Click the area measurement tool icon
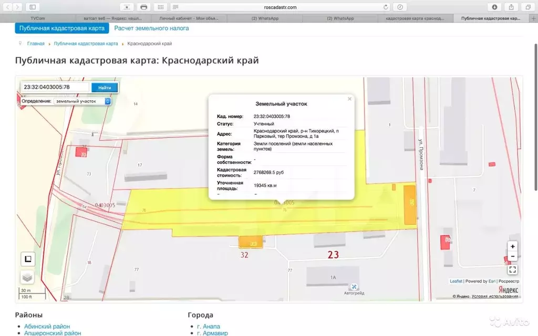538x336 pixels. click(x=27, y=259)
